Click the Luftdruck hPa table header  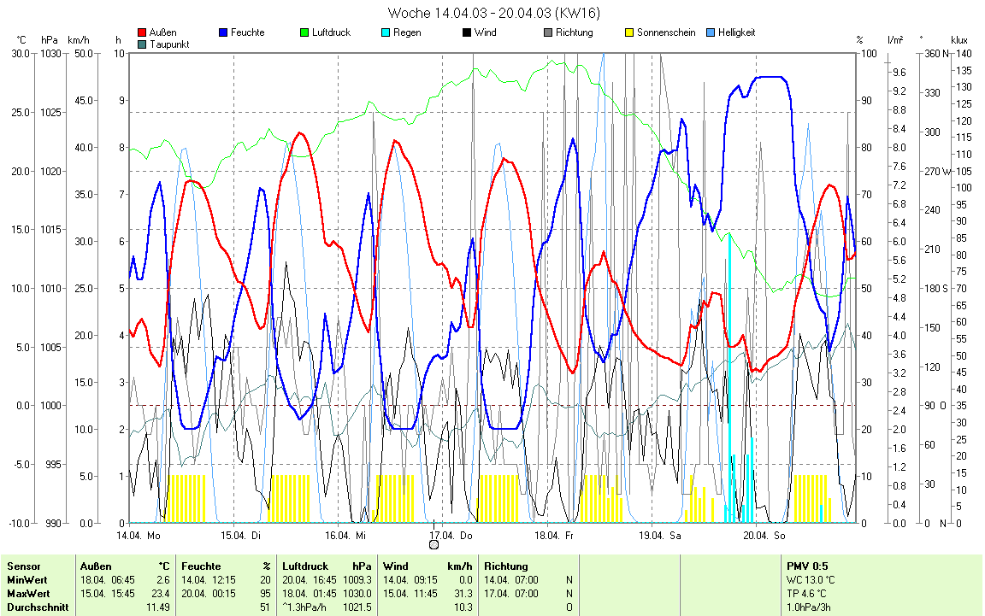pos(327,566)
